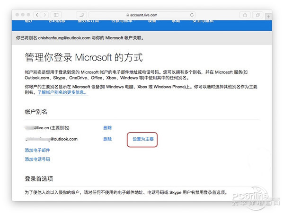Click 设置为主要 for outlook.com alias
284x215 pixels.
coord(143,139)
